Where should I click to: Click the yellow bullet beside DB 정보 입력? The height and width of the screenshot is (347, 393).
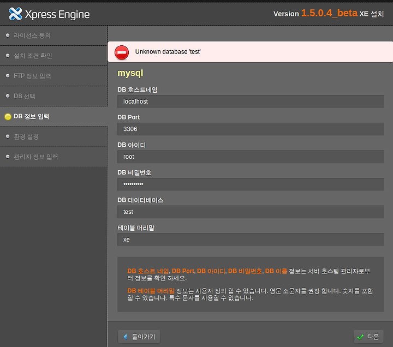coord(8,117)
